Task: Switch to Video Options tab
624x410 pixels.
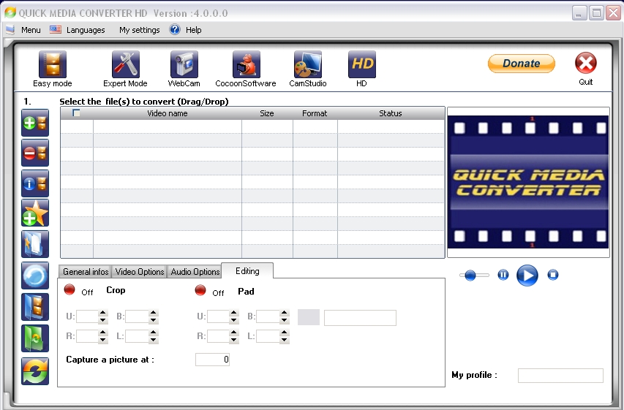Action: click(139, 272)
